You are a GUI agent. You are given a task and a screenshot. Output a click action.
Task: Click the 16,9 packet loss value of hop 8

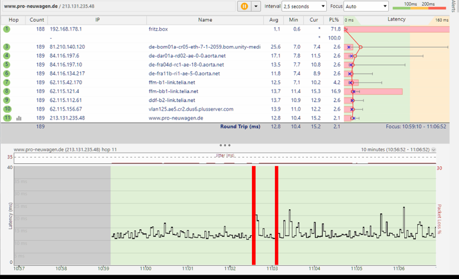[336, 92]
